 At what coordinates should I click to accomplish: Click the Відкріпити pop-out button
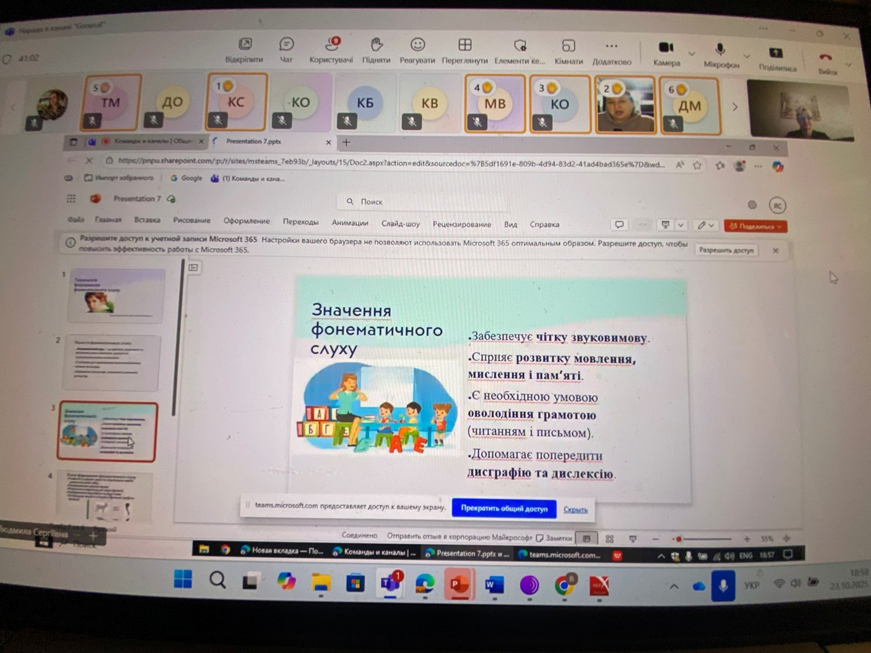click(x=244, y=50)
